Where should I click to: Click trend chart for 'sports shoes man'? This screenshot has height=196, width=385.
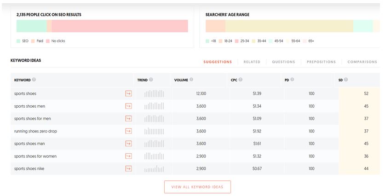(154, 144)
